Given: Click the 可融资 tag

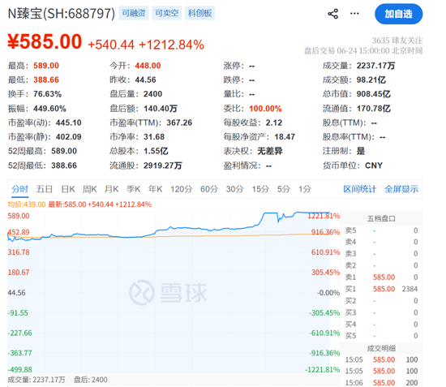Looking at the screenshot, I should 134,13.
